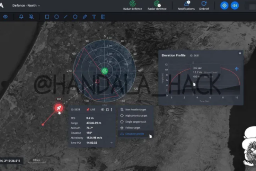The width and height of the screenshot is (256, 171).
Task: Select the measurement ruler tool
Action: 103,17
